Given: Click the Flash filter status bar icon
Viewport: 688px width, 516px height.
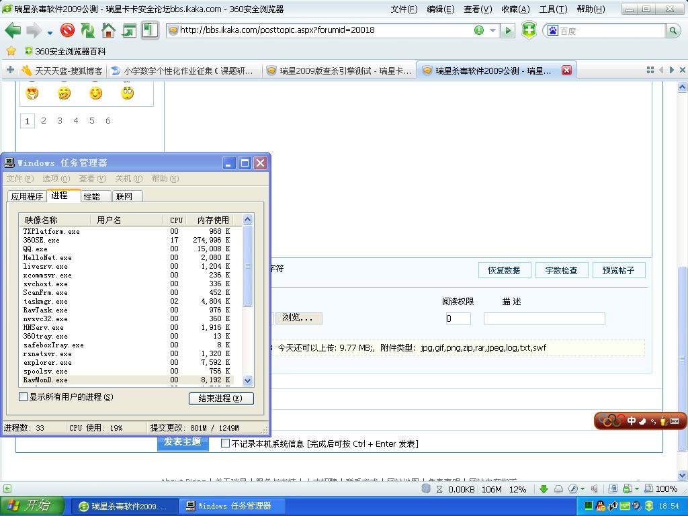Looking at the screenshot, I should point(574,489).
